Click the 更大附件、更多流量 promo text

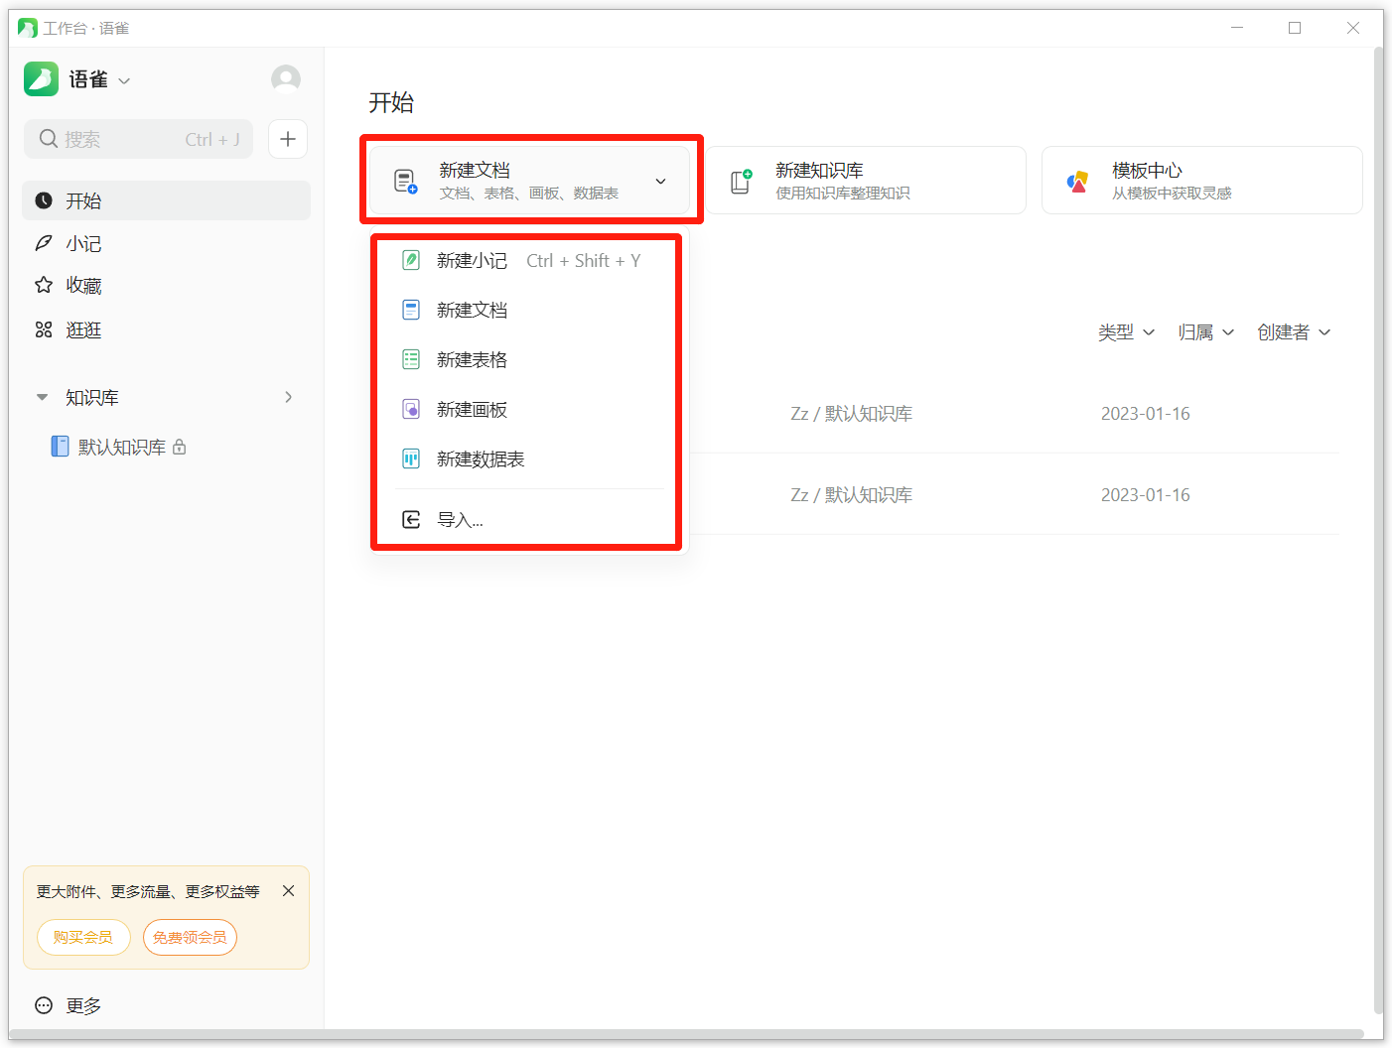pos(148,891)
